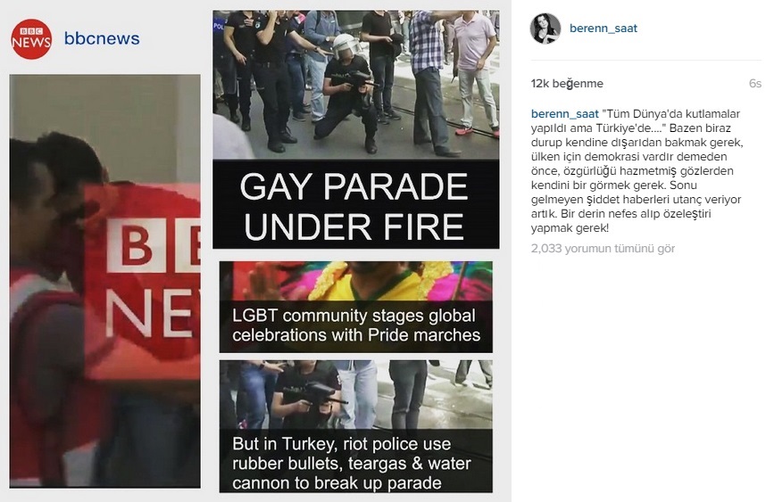766x502 pixels.
Task: Click the riot police photo at top
Action: click(x=355, y=85)
